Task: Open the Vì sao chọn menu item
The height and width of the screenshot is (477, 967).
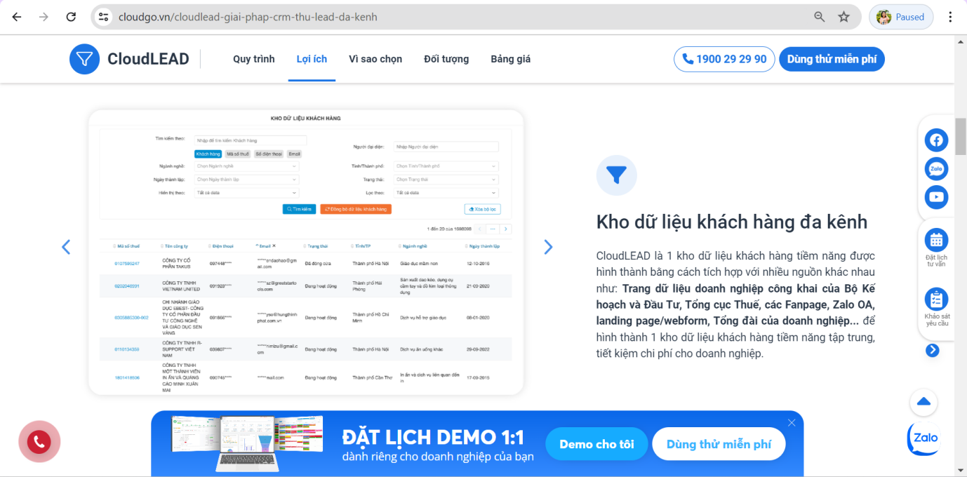Action: click(x=375, y=59)
